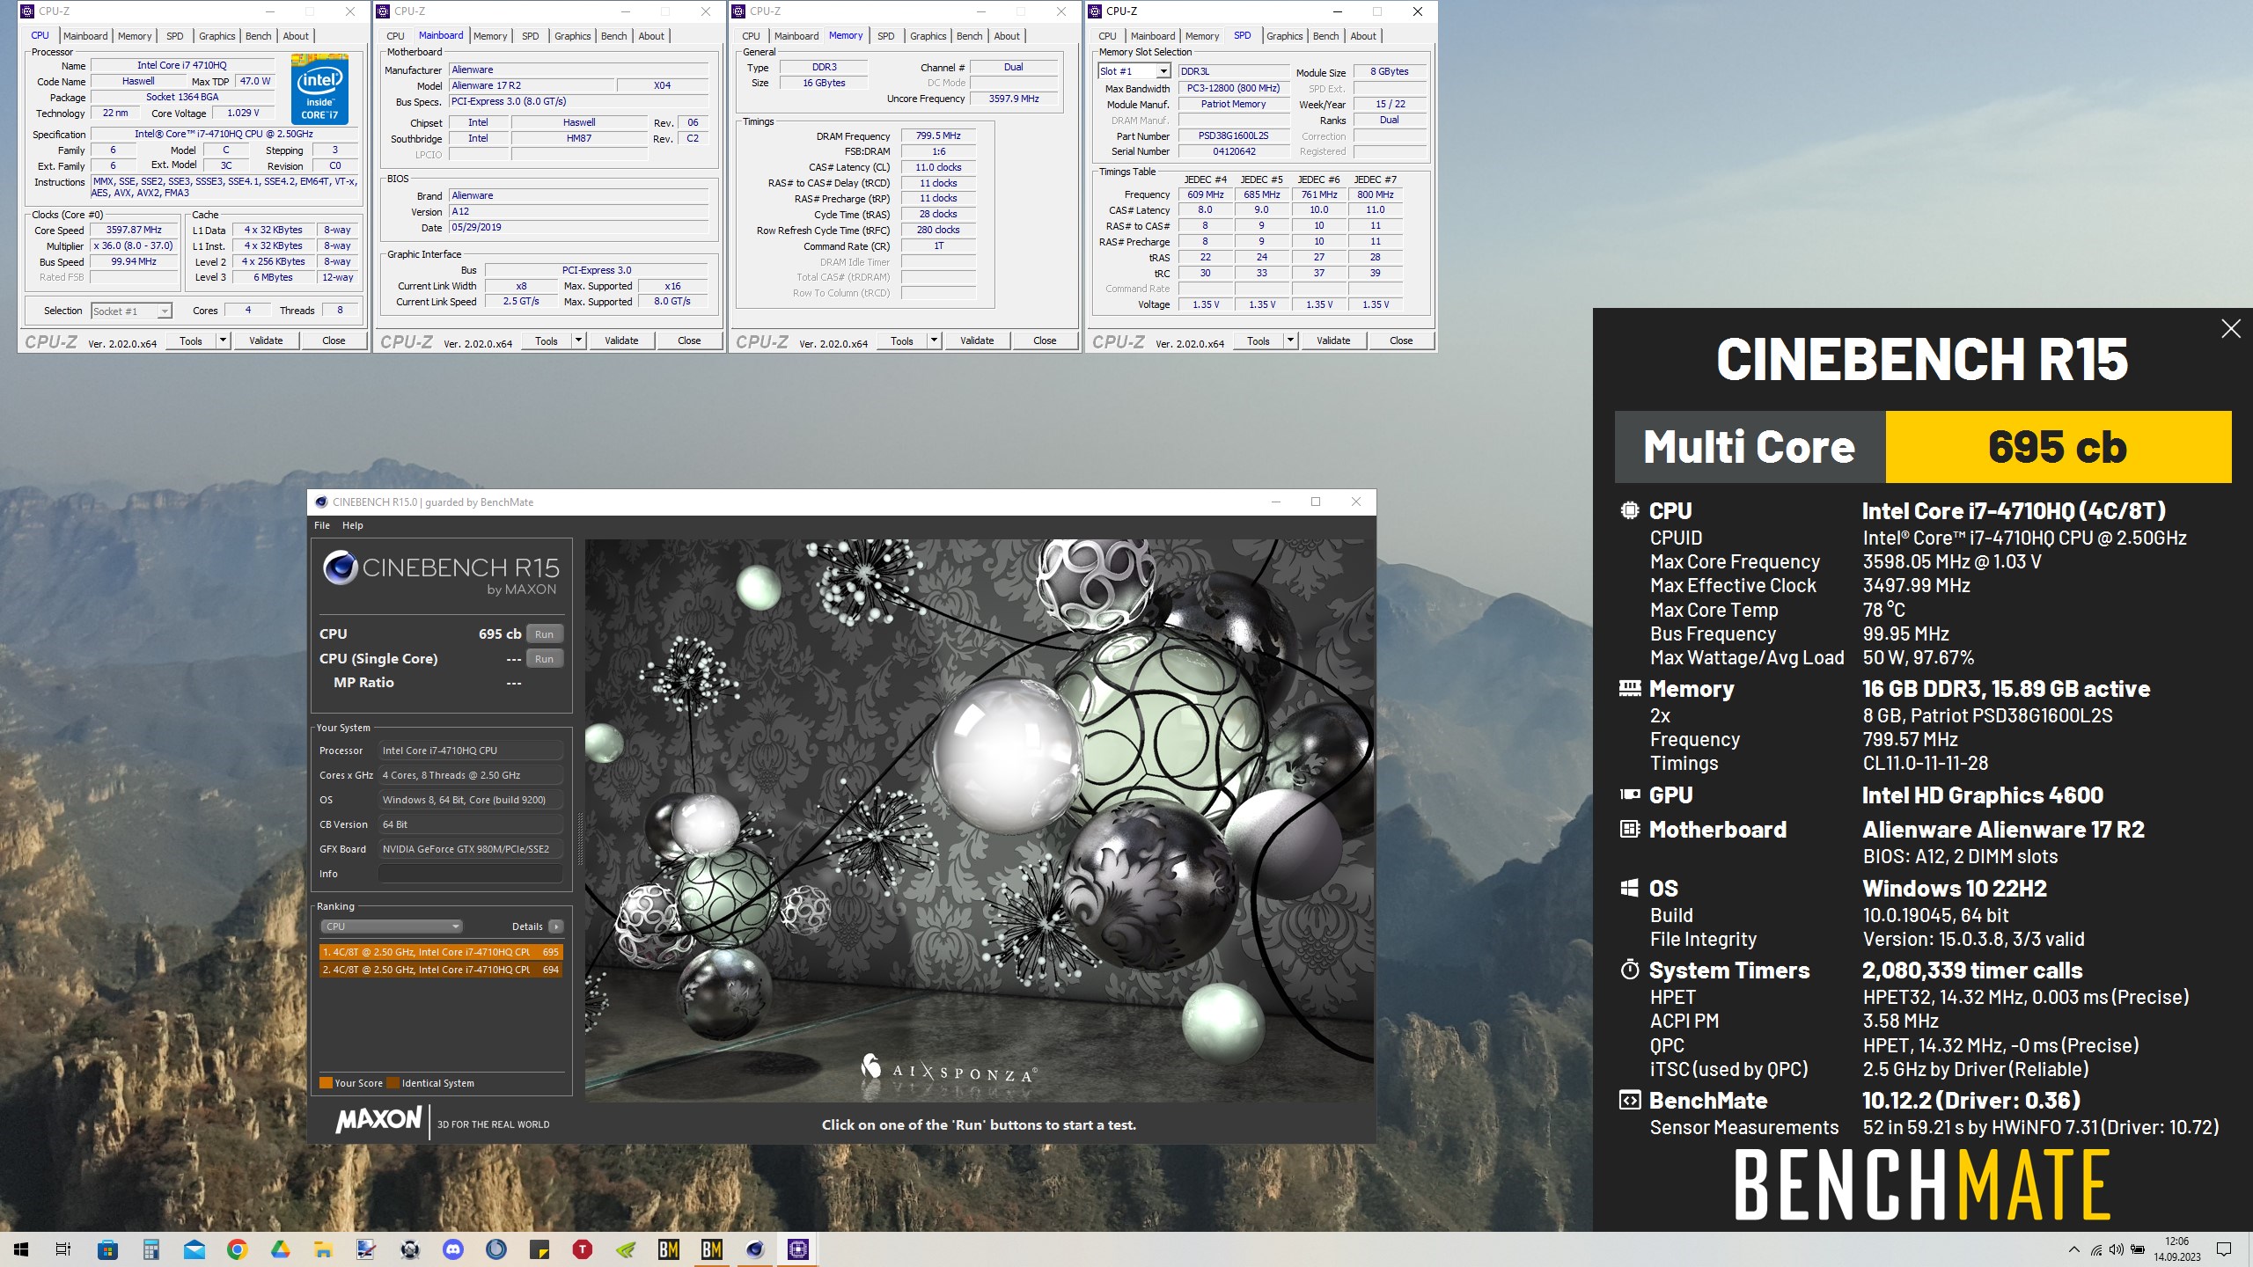The image size is (2253, 1267).
Task: Open the Action Center notifications icon
Action: pos(2224,1249)
